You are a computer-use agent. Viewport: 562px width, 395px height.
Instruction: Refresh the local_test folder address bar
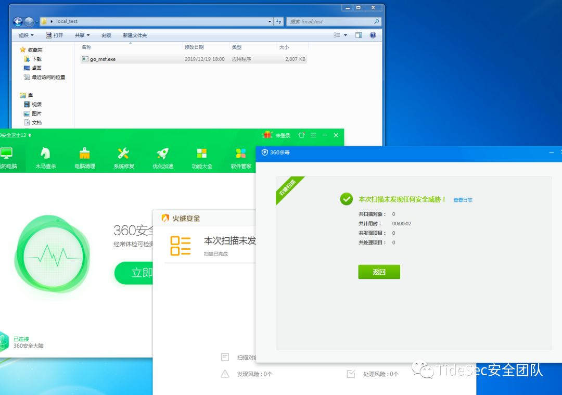278,21
